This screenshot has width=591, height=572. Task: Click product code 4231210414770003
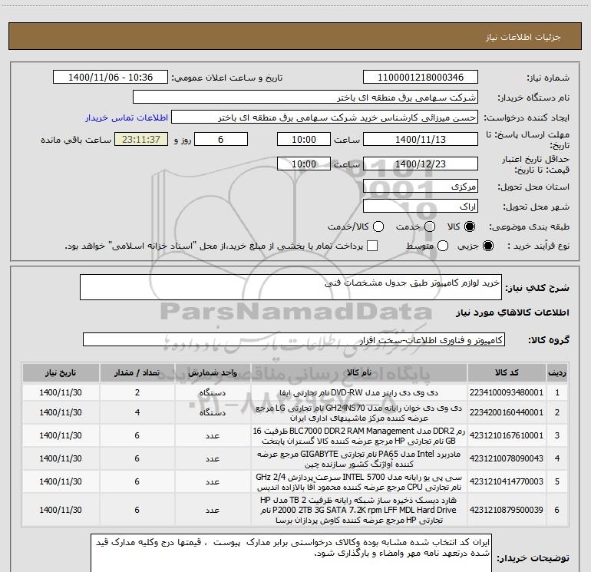pyautogui.click(x=507, y=481)
